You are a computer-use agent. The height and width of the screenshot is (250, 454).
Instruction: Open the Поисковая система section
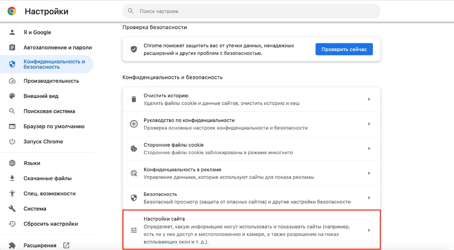49,111
